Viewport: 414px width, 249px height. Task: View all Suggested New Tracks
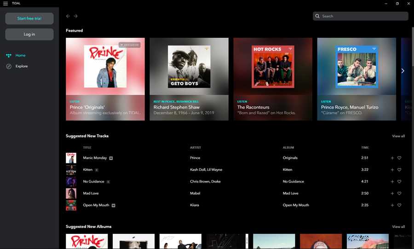(x=398, y=136)
